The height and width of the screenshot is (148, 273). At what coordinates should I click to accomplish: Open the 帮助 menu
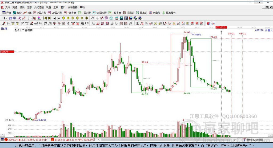coord(82,7)
